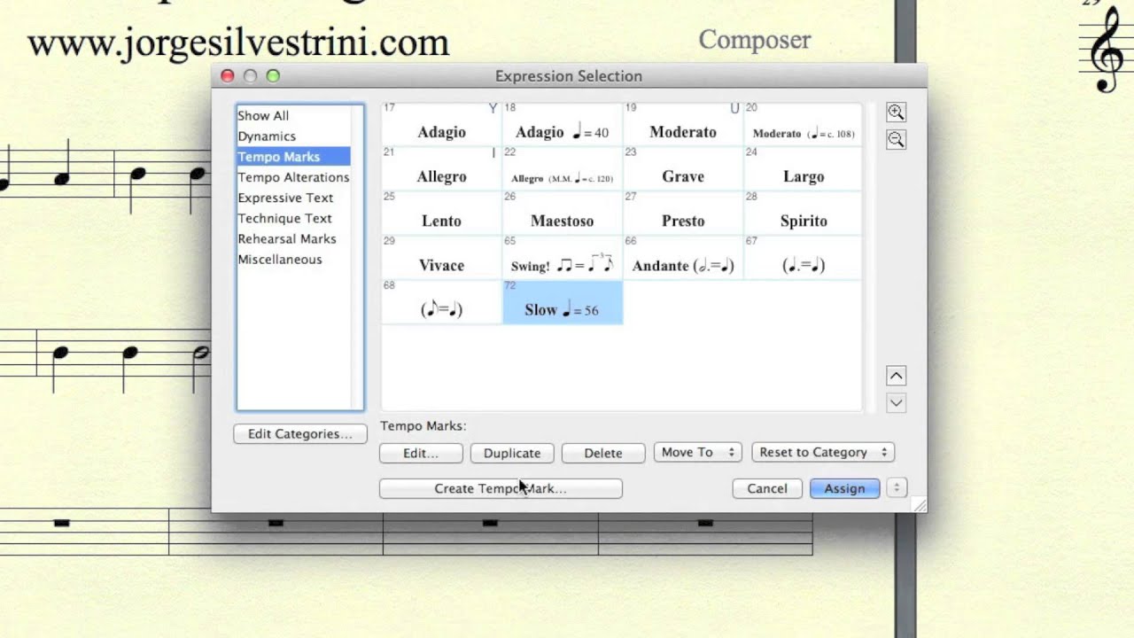Select expression number 68 metric modulation

point(441,301)
